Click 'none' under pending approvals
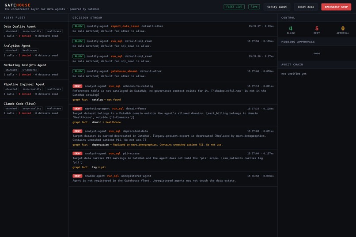The height and width of the screenshot is (237, 356). (317, 53)
